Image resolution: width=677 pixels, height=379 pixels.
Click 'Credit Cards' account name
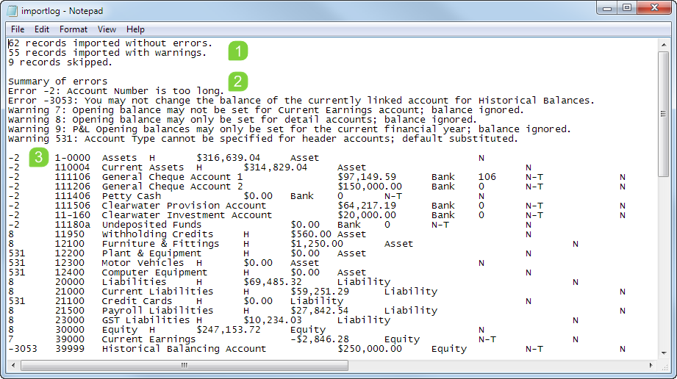(137, 301)
